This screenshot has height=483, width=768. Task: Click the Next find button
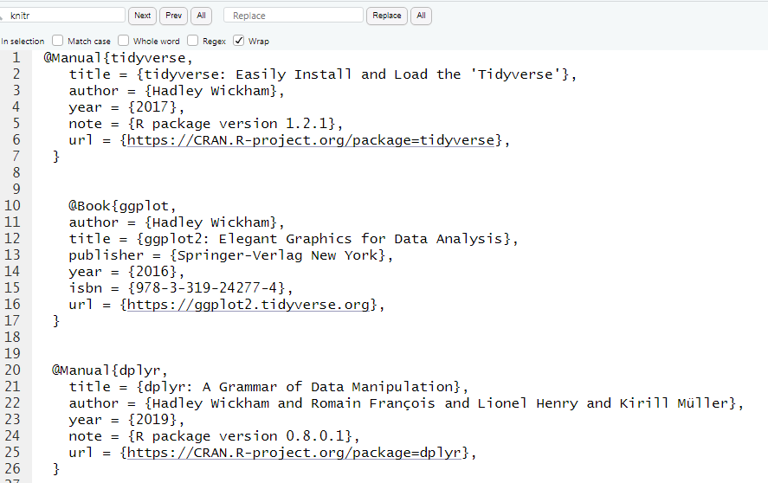tap(143, 16)
